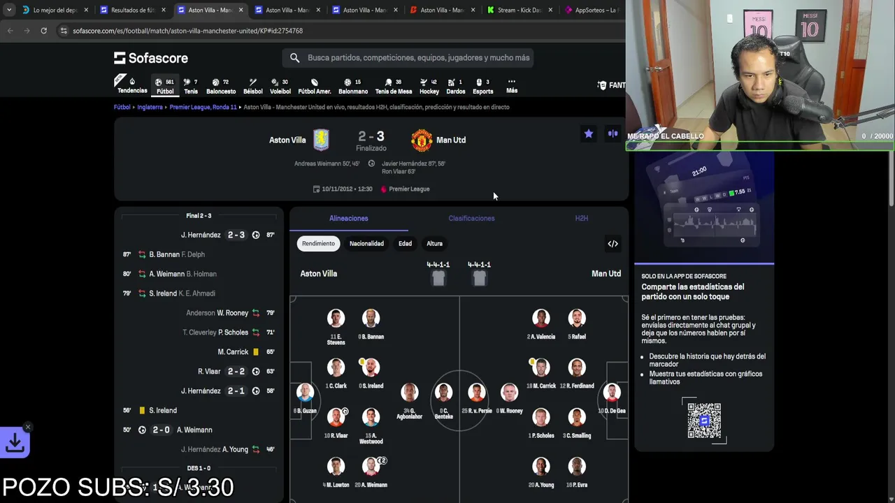Open W. Rooney player photo
The height and width of the screenshot is (503, 895).
(509, 393)
